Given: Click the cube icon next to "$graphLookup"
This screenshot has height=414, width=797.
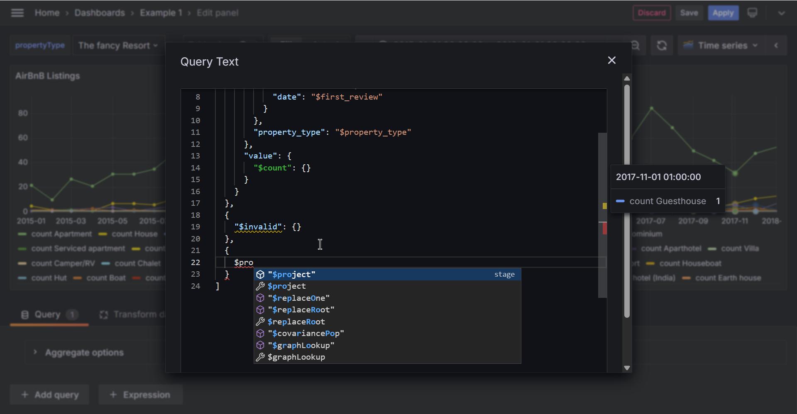Looking at the screenshot, I should tap(260, 346).
